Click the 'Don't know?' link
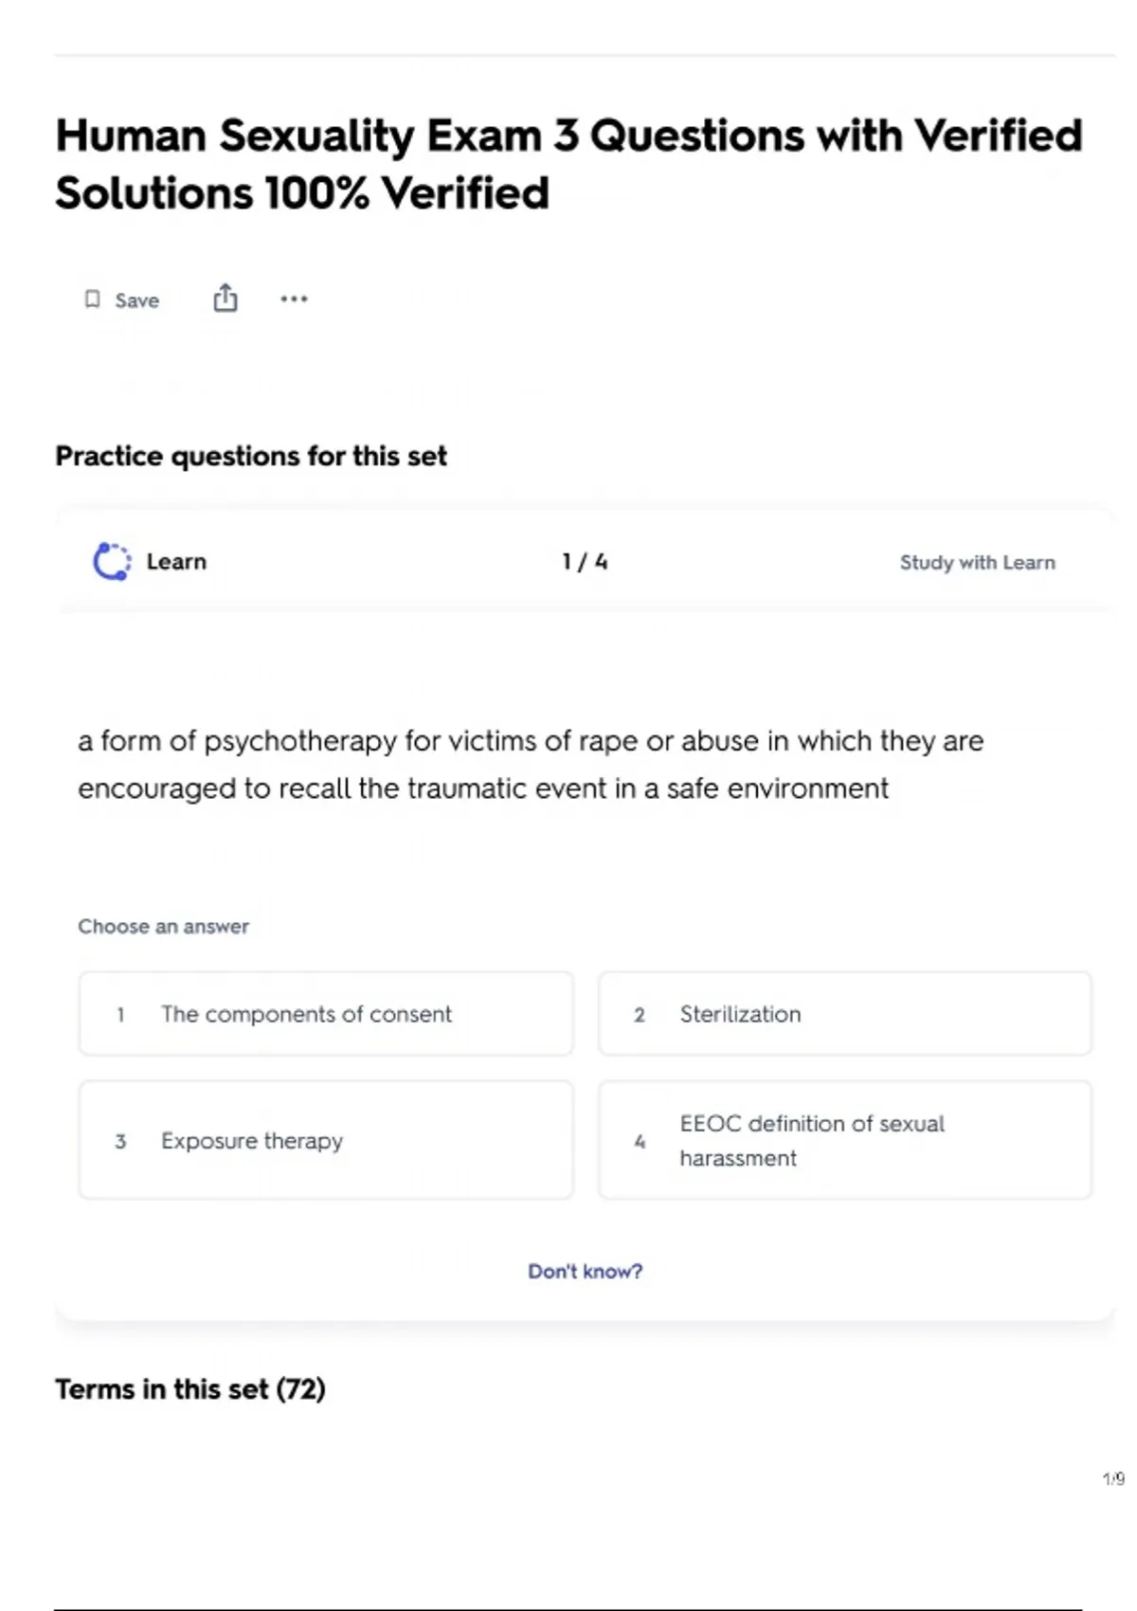 pyautogui.click(x=585, y=1271)
